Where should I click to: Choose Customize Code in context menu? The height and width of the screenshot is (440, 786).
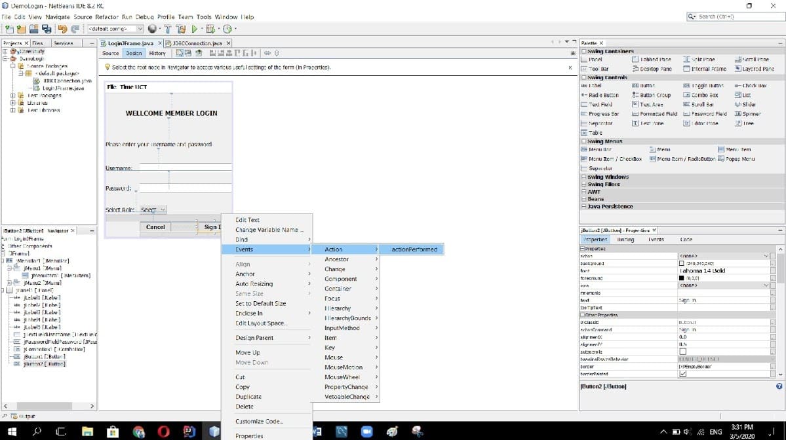click(x=259, y=421)
